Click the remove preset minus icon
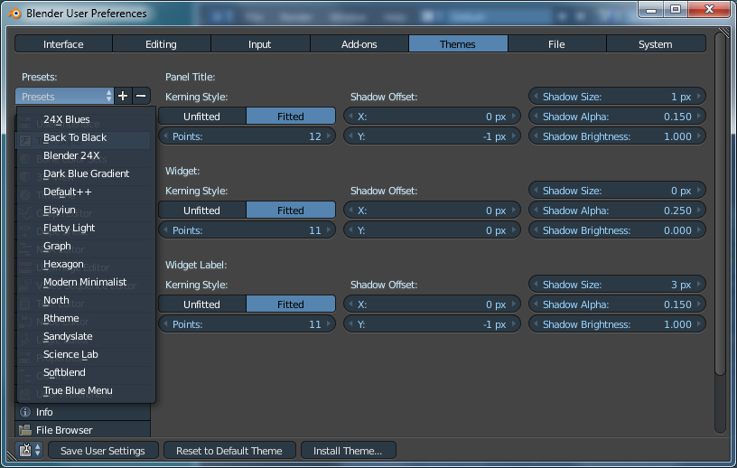Image resolution: width=737 pixels, height=468 pixels. point(141,97)
